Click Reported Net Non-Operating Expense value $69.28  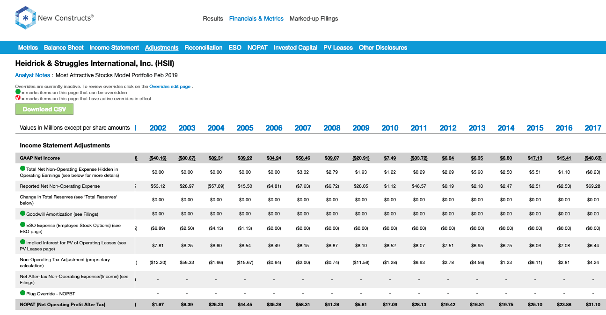[x=593, y=186]
